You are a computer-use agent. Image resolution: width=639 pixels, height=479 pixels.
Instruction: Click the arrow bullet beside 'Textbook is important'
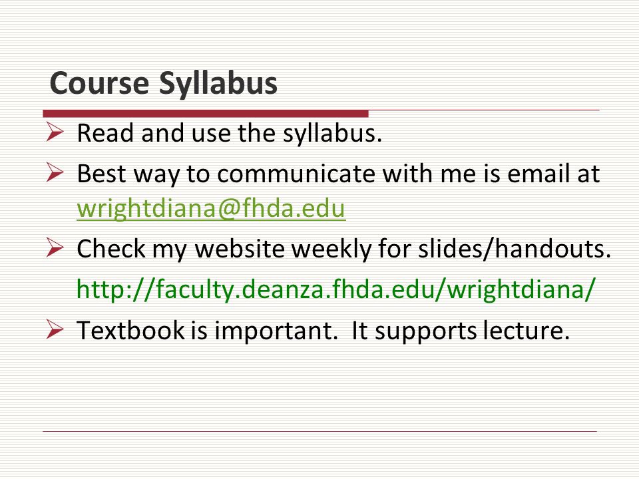tap(55, 329)
